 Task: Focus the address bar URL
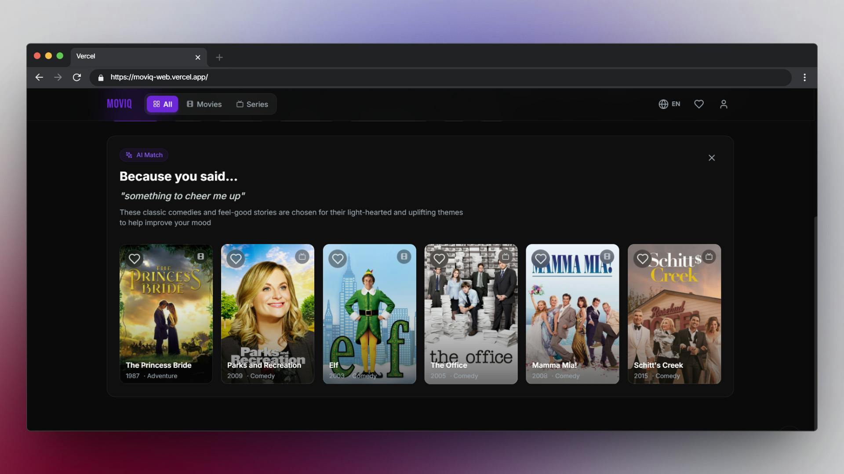(440, 77)
